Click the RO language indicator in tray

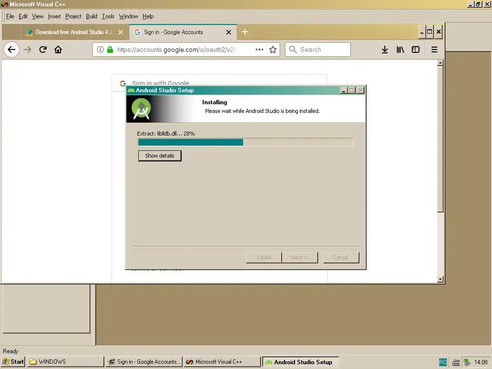443,362
